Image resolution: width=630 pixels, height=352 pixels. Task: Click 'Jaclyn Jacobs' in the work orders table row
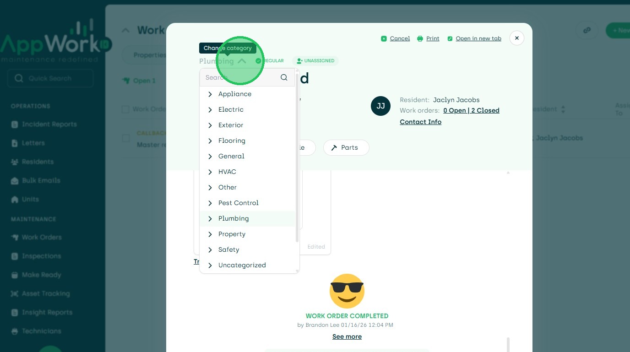(559, 138)
